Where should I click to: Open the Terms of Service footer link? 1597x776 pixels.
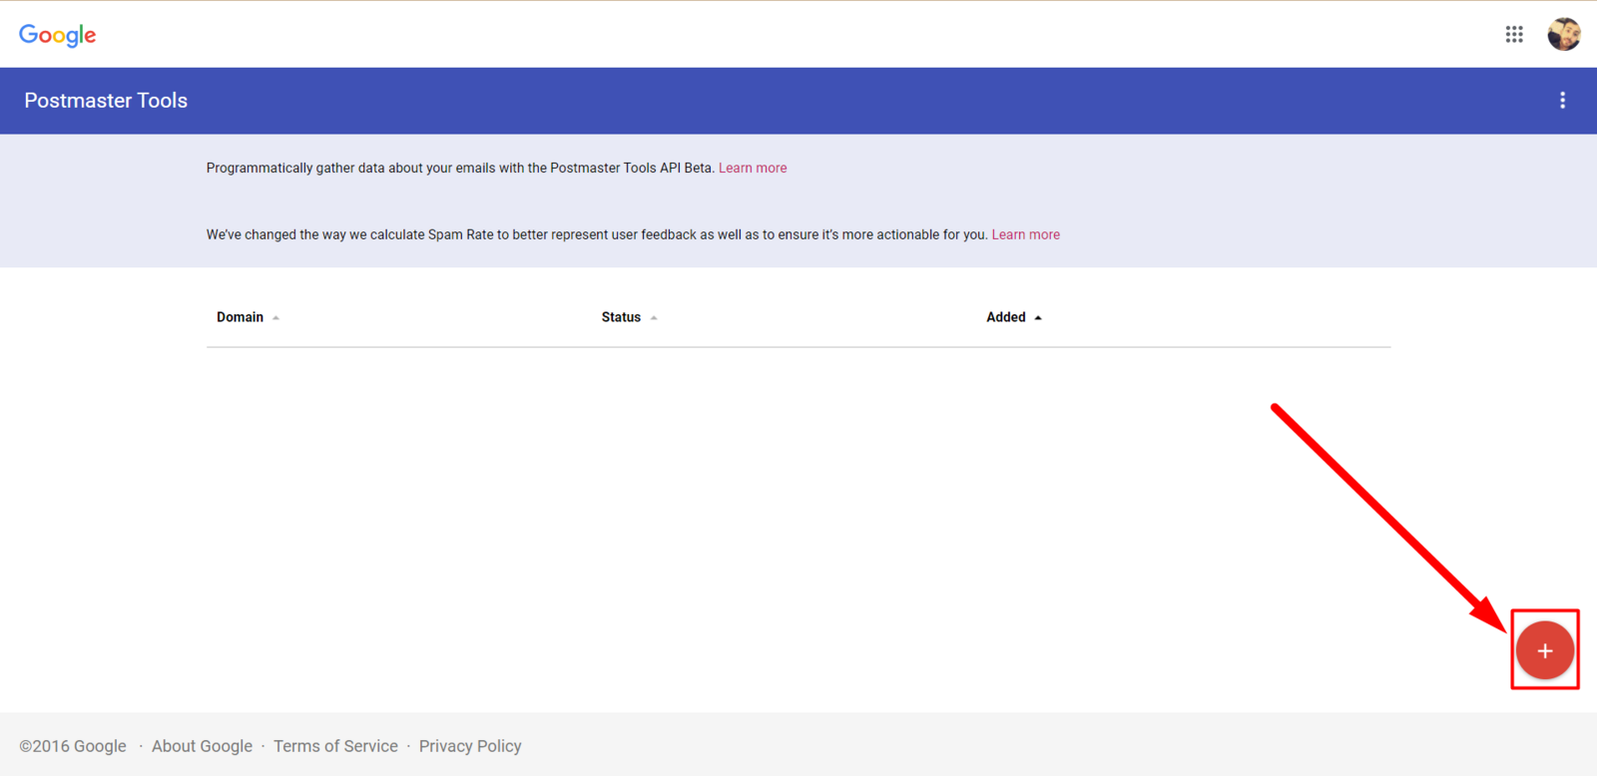[x=335, y=746]
